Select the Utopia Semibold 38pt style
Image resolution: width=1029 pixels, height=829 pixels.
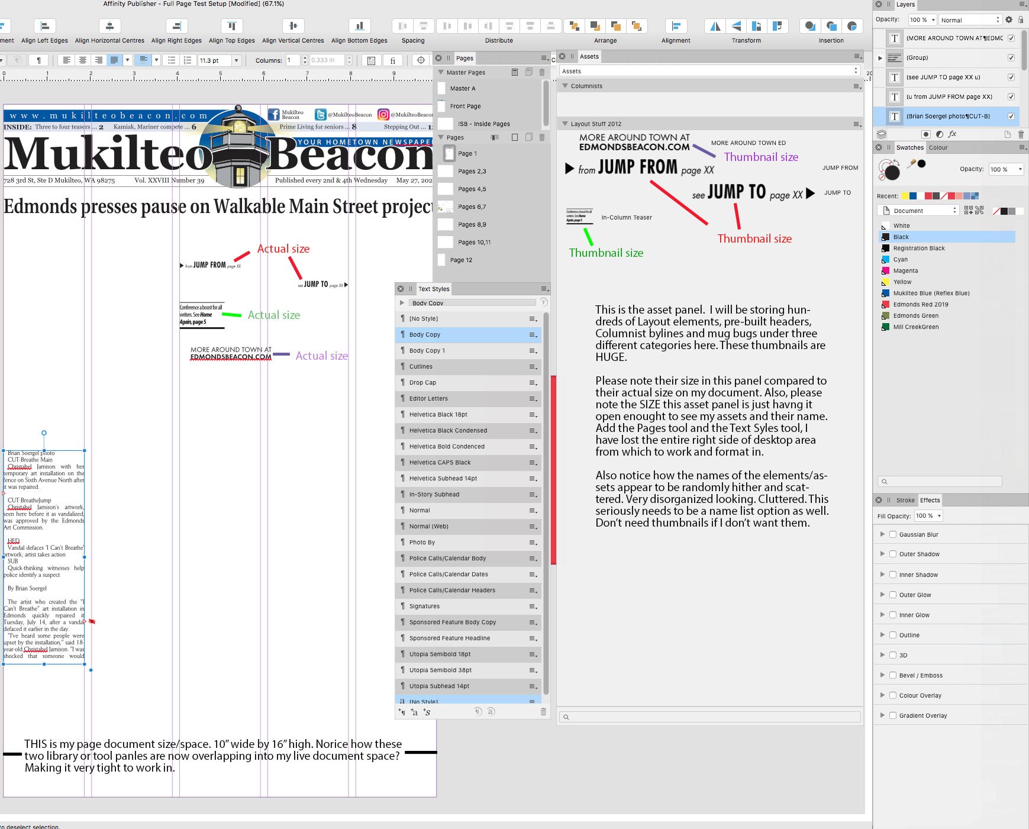[x=468, y=670]
